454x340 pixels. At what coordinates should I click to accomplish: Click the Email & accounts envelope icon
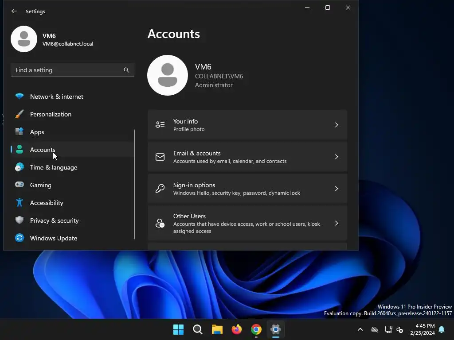160,157
